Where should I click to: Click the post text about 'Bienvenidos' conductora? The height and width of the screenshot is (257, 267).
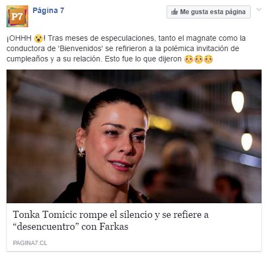(x=123, y=48)
